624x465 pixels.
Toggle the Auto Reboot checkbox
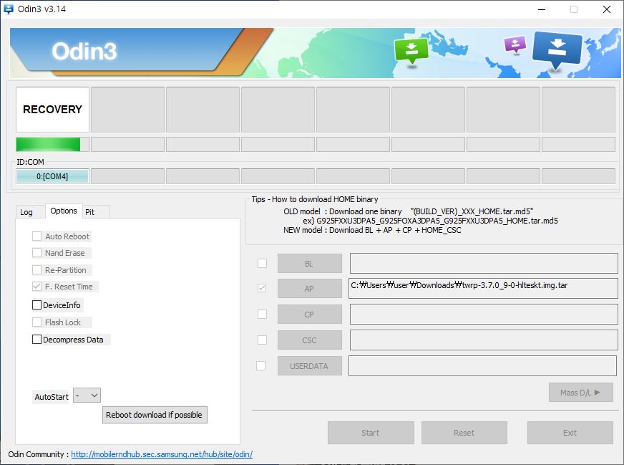point(36,236)
